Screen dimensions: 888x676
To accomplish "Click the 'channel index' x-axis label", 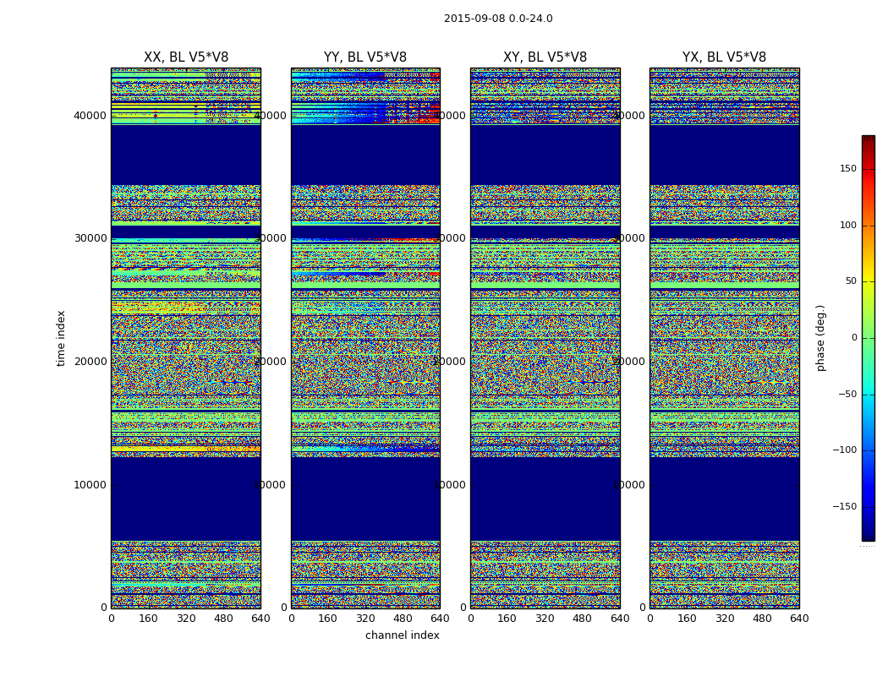I will click(x=402, y=635).
